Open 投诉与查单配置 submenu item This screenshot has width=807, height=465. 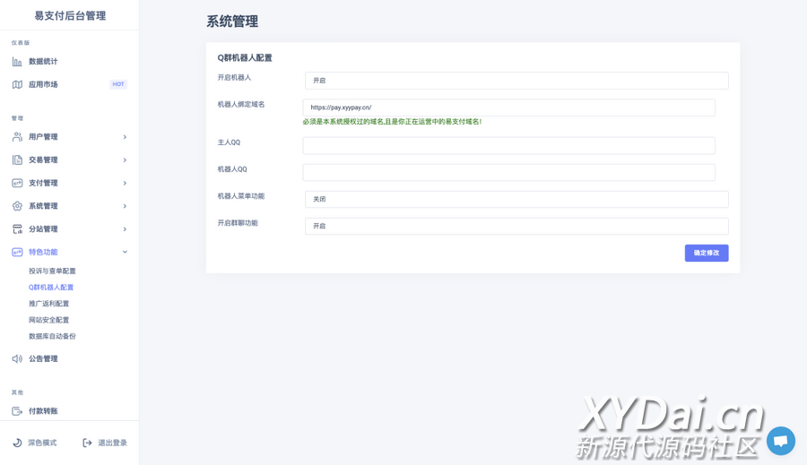click(x=52, y=271)
